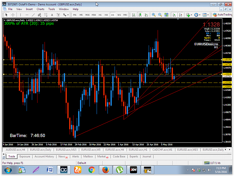Toggle the AutoTrading button
Viewport: 234px width, 176px height.
point(222,15)
